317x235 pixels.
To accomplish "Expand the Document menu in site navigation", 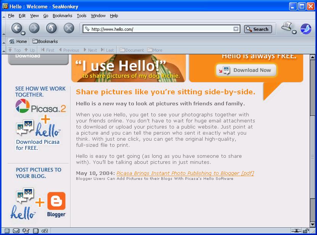I will coord(132,50).
